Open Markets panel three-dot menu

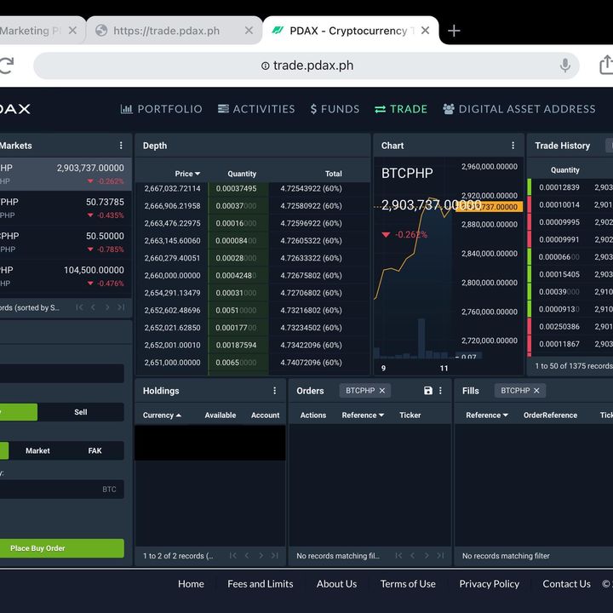tap(121, 146)
